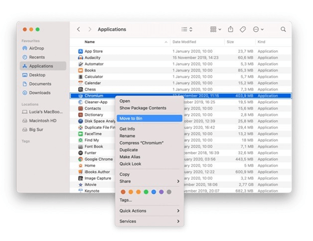This screenshot has height=241, width=313.
Task: Choose Copy in context menu
Action: [x=149, y=174]
